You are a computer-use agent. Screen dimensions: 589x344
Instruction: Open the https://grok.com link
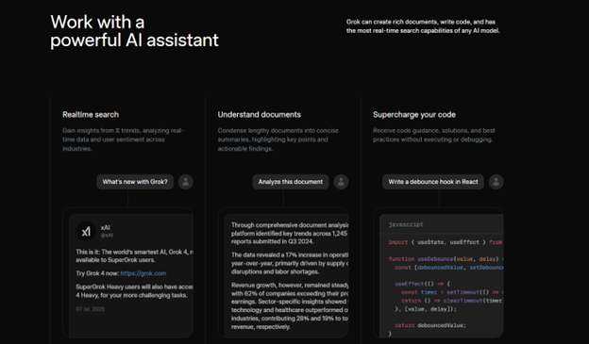coord(143,273)
